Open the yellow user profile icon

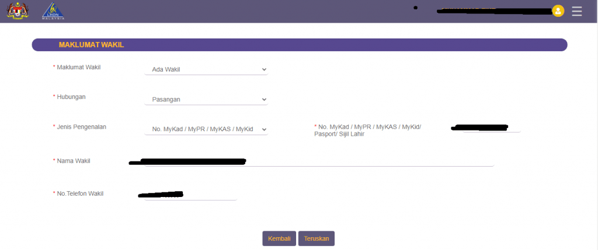[558, 11]
